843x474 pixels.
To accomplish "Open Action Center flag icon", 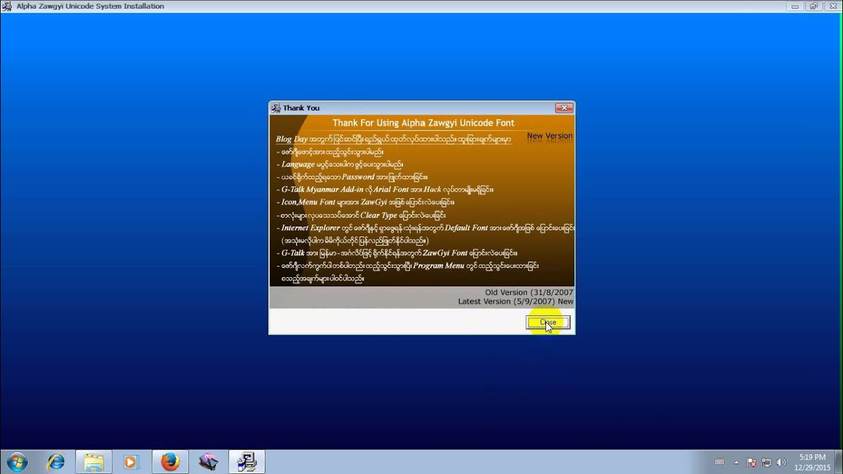I will tap(753, 462).
